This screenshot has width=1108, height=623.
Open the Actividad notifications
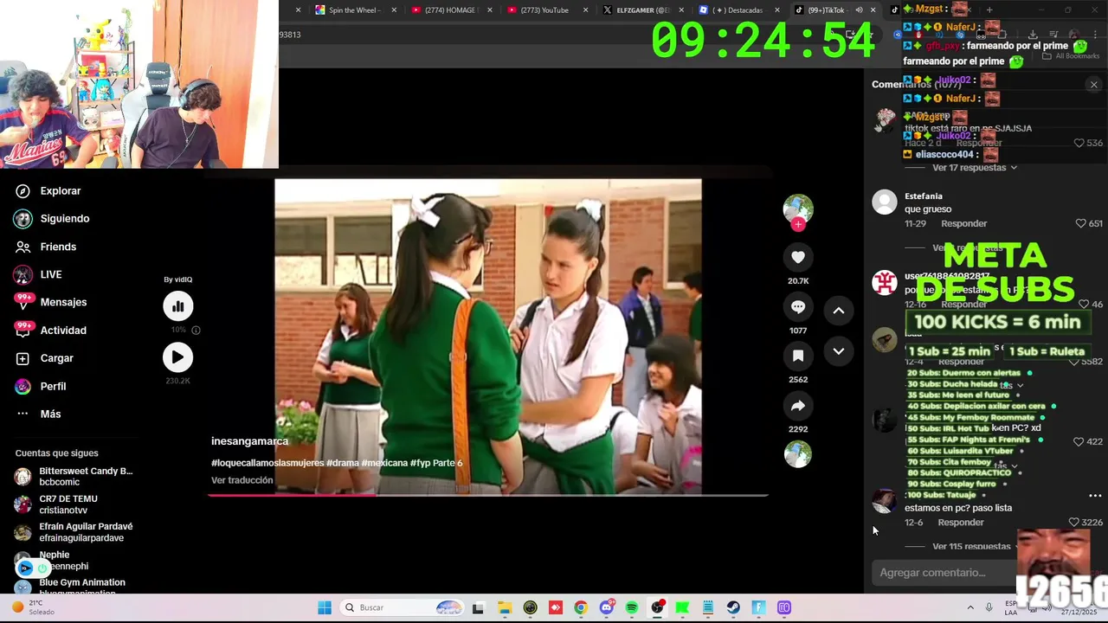[50, 331]
